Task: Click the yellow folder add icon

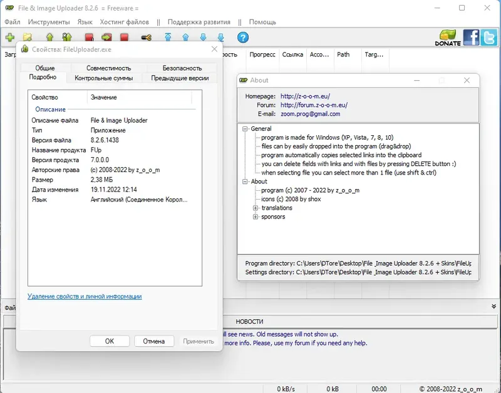Action: pyautogui.click(x=28, y=38)
